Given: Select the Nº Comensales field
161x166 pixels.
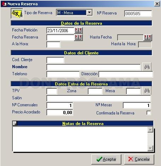Looking at the screenshot, I should coord(60,105).
